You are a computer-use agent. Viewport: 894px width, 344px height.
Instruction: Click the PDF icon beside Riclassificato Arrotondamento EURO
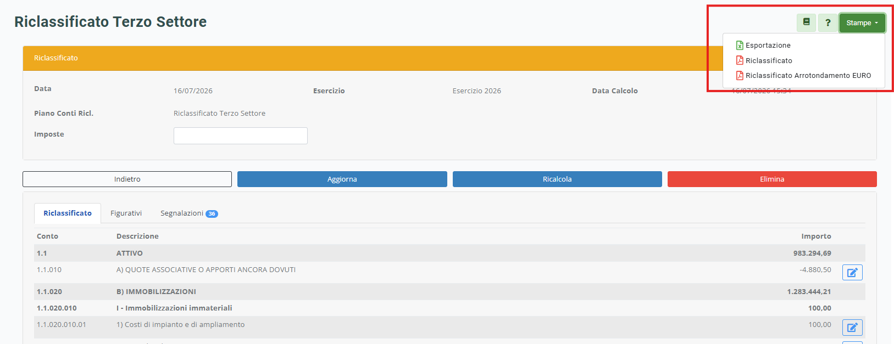740,76
